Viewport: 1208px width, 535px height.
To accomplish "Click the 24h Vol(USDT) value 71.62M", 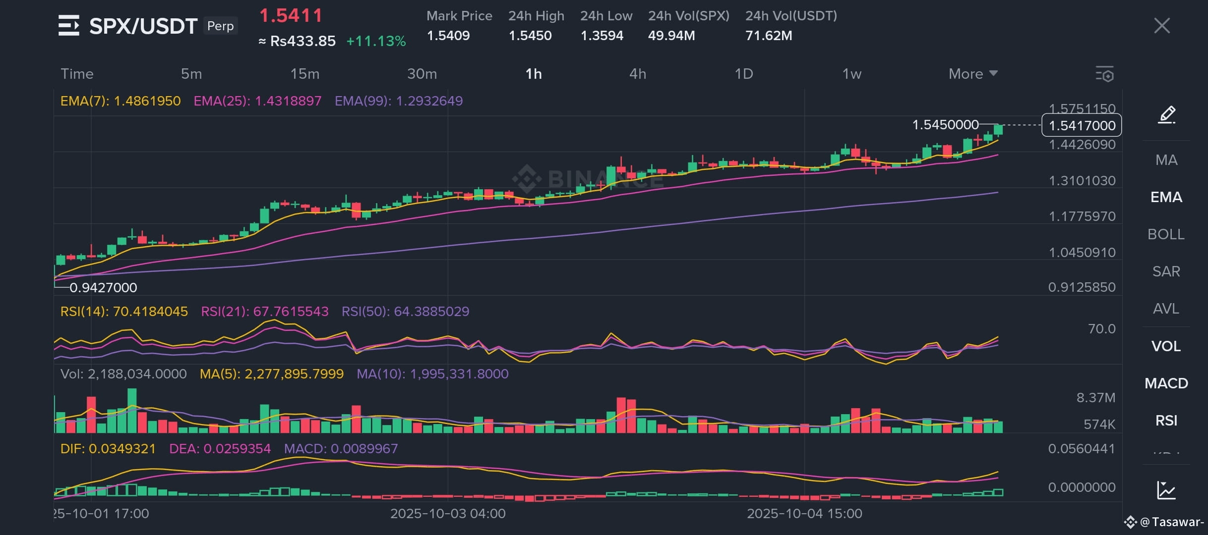I will click(769, 36).
